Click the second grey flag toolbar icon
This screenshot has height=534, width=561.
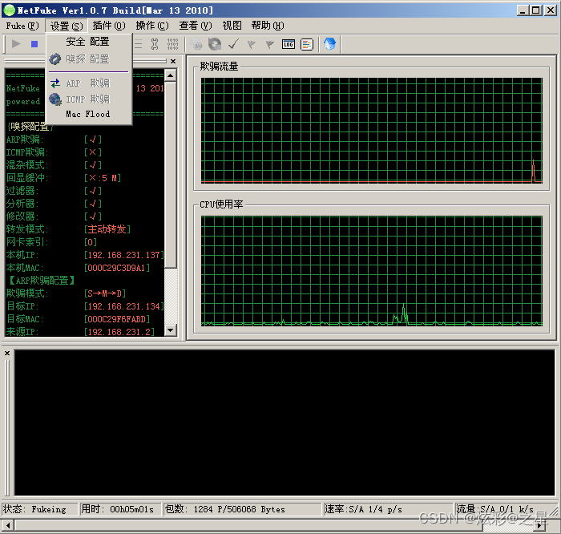[x=270, y=44]
